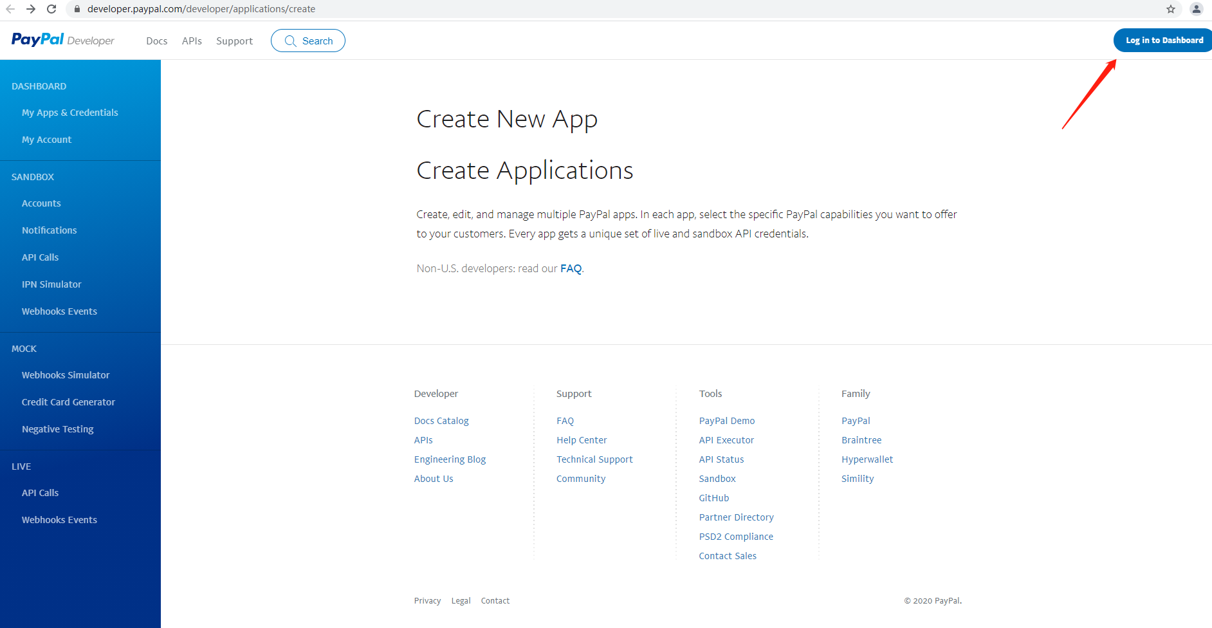1212x628 pixels.
Task: Check API Status link
Action: (x=722, y=459)
